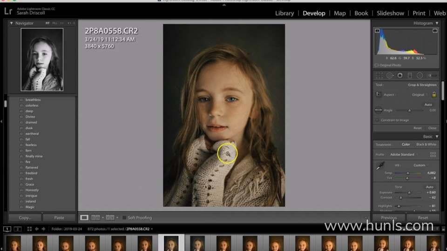Open the Book module
Screen dimensions: 447x251
(x=361, y=13)
